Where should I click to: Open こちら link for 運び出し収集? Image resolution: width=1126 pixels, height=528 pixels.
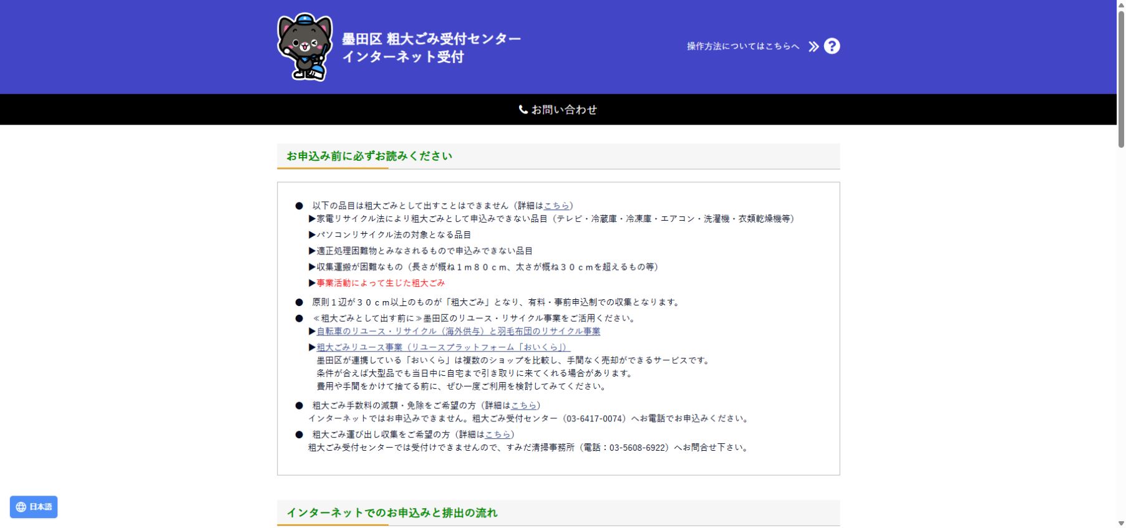498,434
